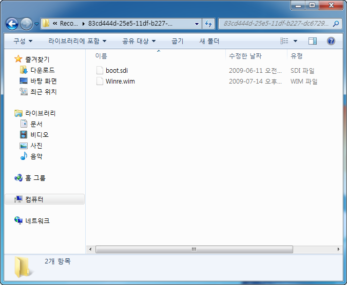Click the 굽기 toolbar button
The width and height of the screenshot is (347, 285).
coord(178,41)
